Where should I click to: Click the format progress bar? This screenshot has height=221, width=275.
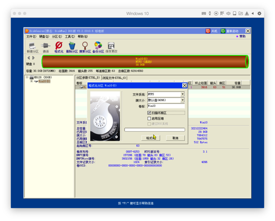(x=155, y=130)
